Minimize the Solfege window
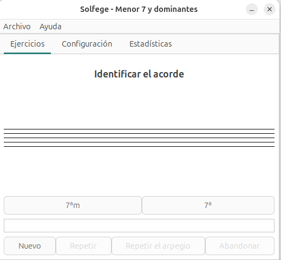Viewport: 281px width, 260px height. [252, 9]
